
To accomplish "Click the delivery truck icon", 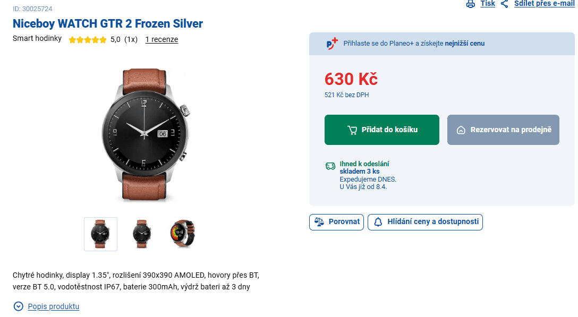I will pos(330,167).
